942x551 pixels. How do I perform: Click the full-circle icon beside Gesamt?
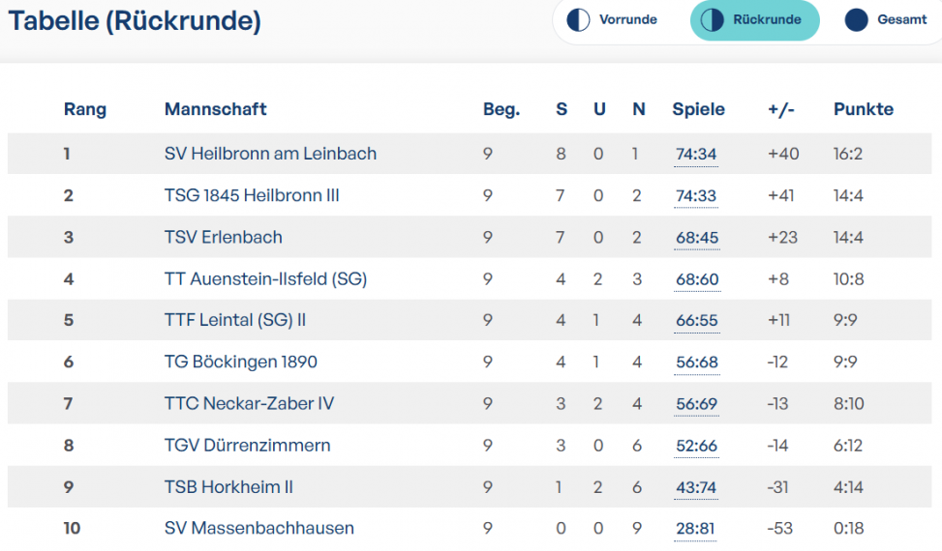(856, 19)
